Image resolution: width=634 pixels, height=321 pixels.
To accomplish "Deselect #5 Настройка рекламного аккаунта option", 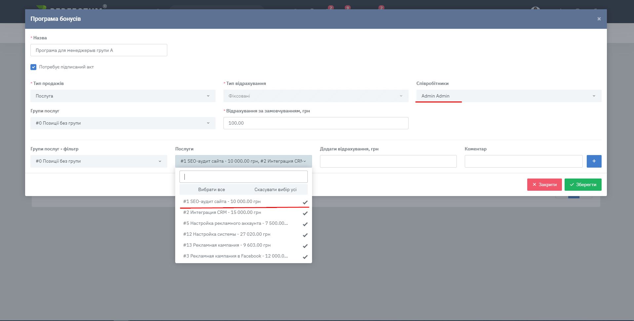I will point(244,223).
